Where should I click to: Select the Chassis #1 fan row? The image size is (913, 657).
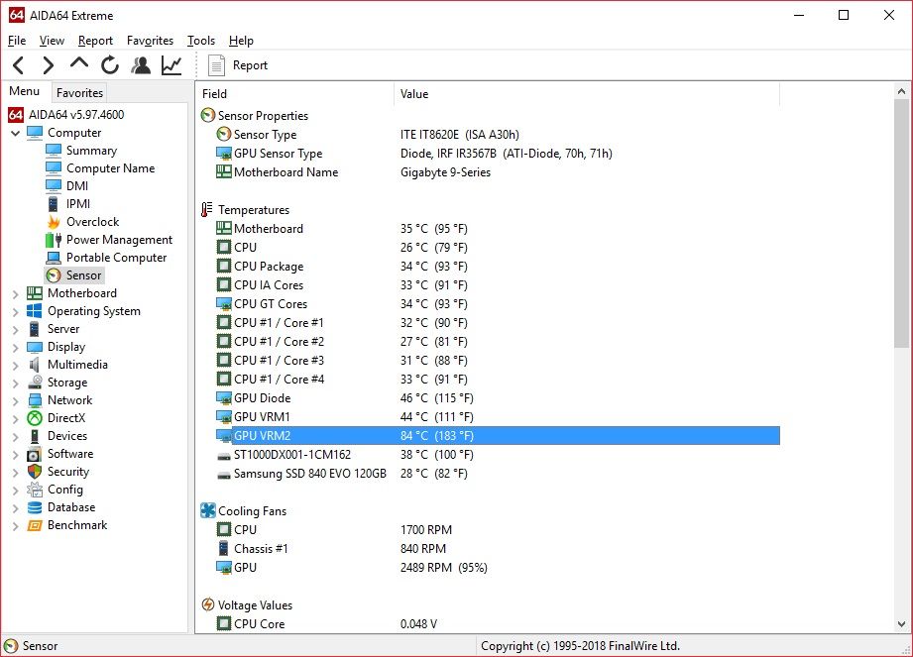(498, 549)
